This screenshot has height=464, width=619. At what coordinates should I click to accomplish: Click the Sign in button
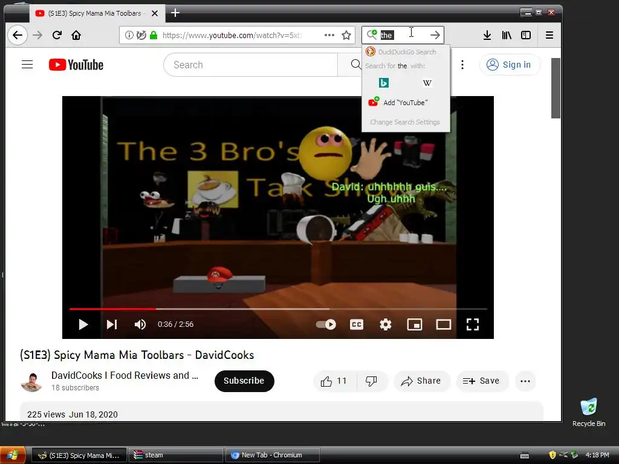pyautogui.click(x=509, y=65)
